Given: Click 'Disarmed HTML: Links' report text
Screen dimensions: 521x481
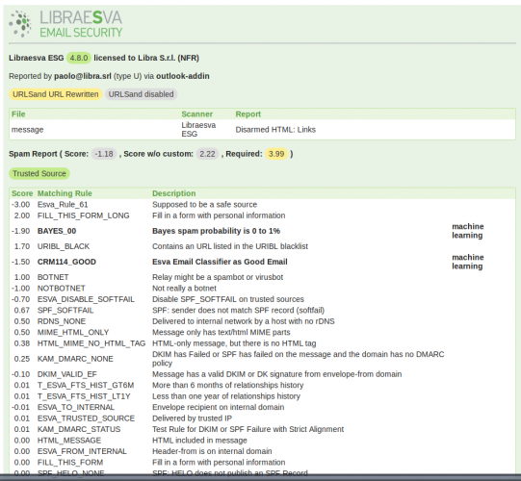Looking at the screenshot, I should tap(275, 130).
